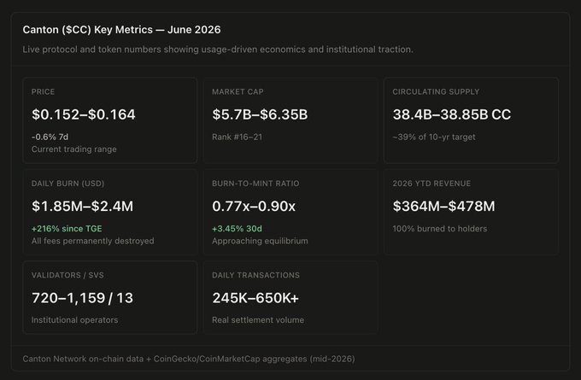581x380 pixels.
Task: Click the subtitle starting 'Live protocol and token numbers'
Action: pyautogui.click(x=218, y=50)
